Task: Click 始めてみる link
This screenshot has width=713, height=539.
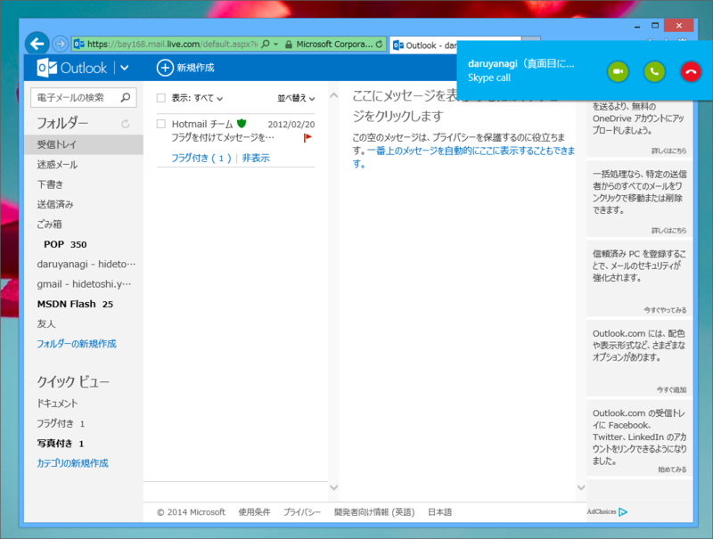Action: [673, 470]
